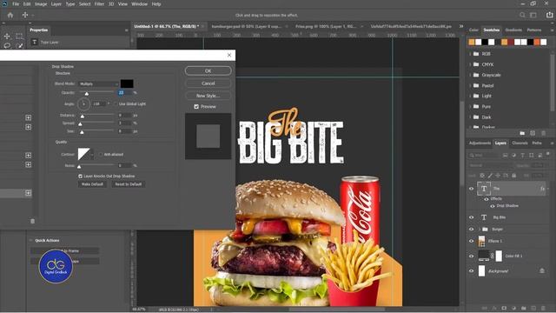The width and height of the screenshot is (556, 313).
Task: Open fx icon on The layer
Action: 542,189
